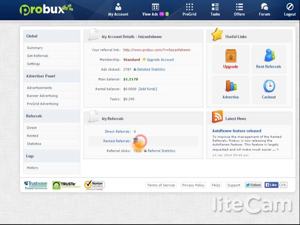The height and width of the screenshot is (225, 300).
Task: Click the Advertise bar chart icon
Action: pyautogui.click(x=231, y=86)
